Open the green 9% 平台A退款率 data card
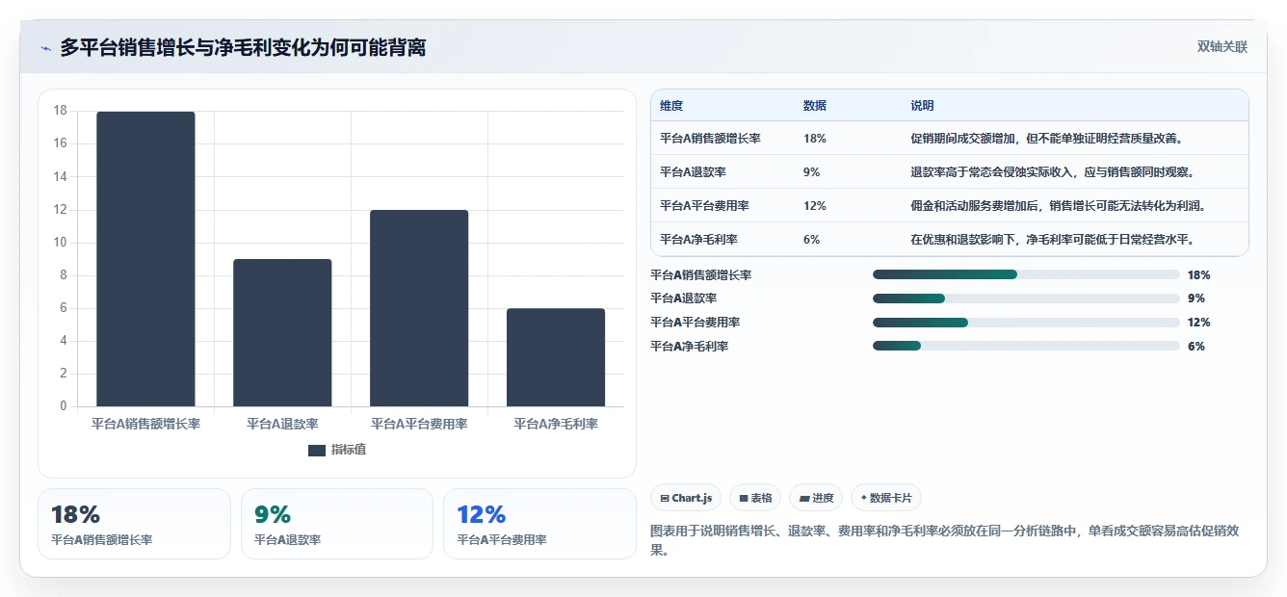Viewport: 1287px width, 597px height. (x=337, y=524)
